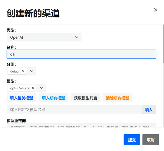Click the 名称 field label
This screenshot has height=151, width=164.
pos(11,47)
